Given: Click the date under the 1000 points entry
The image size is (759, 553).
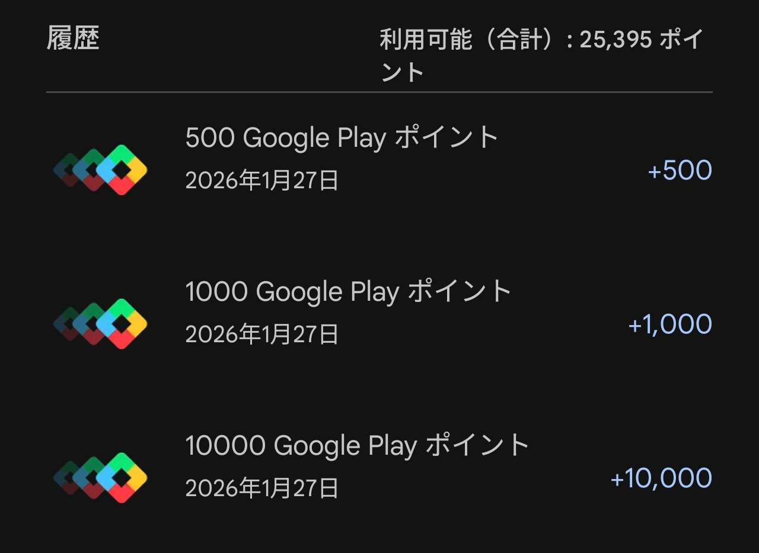Looking at the screenshot, I should (261, 335).
